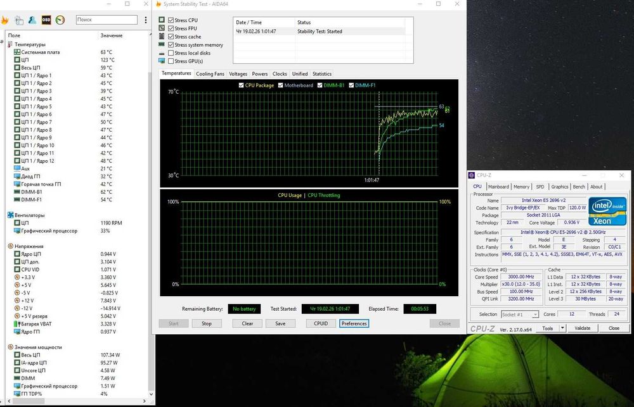Focus the Поиск search field

click(107, 20)
